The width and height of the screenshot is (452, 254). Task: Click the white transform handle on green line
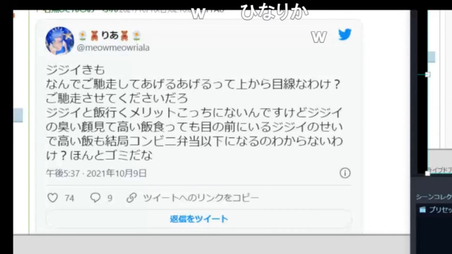[428, 75]
